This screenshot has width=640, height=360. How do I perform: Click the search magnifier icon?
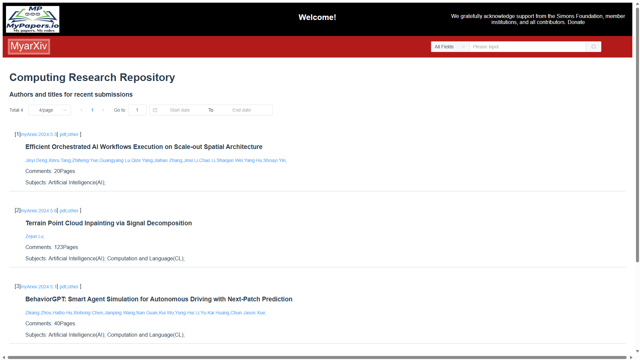pos(593,47)
